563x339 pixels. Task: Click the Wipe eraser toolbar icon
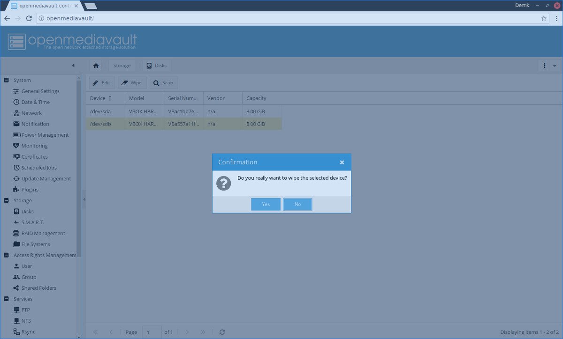[x=125, y=83]
